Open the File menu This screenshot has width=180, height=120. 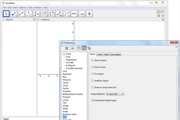4,7
